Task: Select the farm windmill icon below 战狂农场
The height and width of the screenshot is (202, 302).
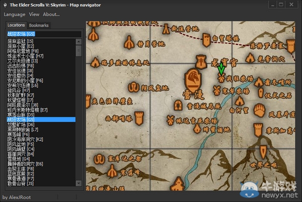Action: [x=216, y=90]
